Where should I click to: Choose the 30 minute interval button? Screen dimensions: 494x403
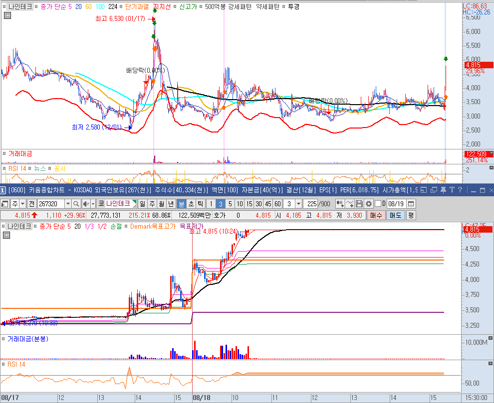(x=258, y=204)
